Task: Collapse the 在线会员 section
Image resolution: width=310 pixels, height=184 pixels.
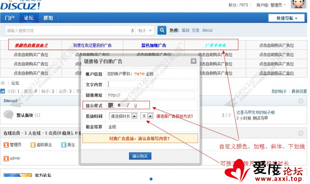Action: click(x=301, y=133)
